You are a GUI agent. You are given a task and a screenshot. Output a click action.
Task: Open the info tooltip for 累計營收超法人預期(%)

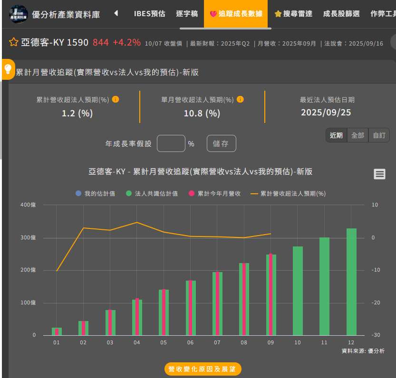[116, 100]
